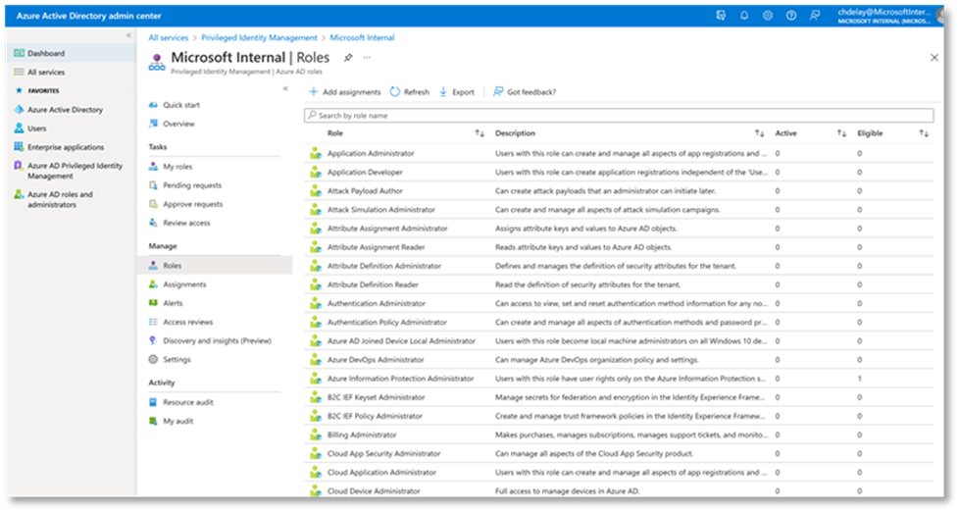Open Assignments in the Manage section
The image size is (959, 512).
click(184, 284)
